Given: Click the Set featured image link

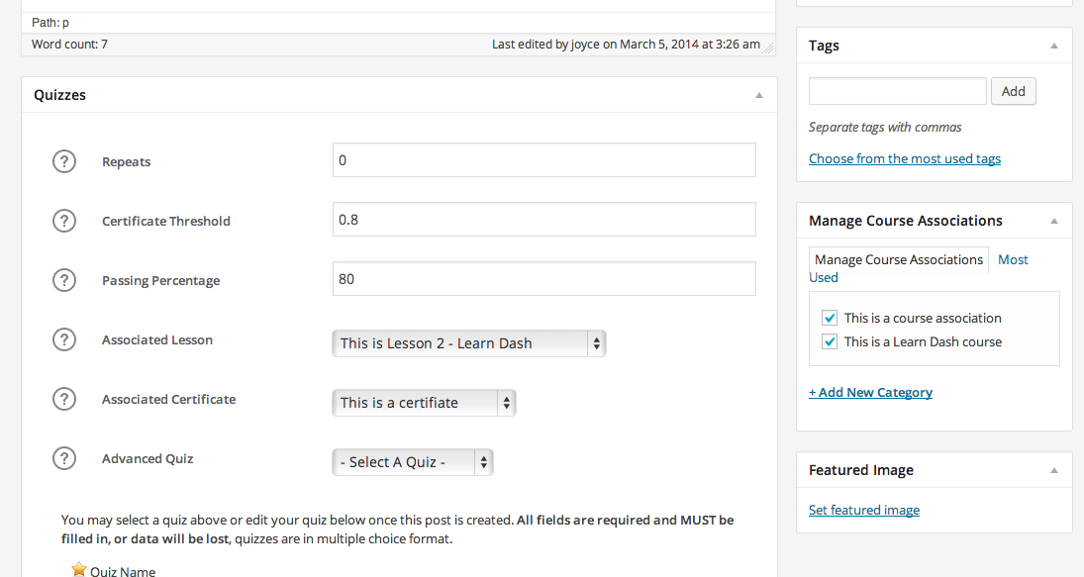Looking at the screenshot, I should [863, 510].
